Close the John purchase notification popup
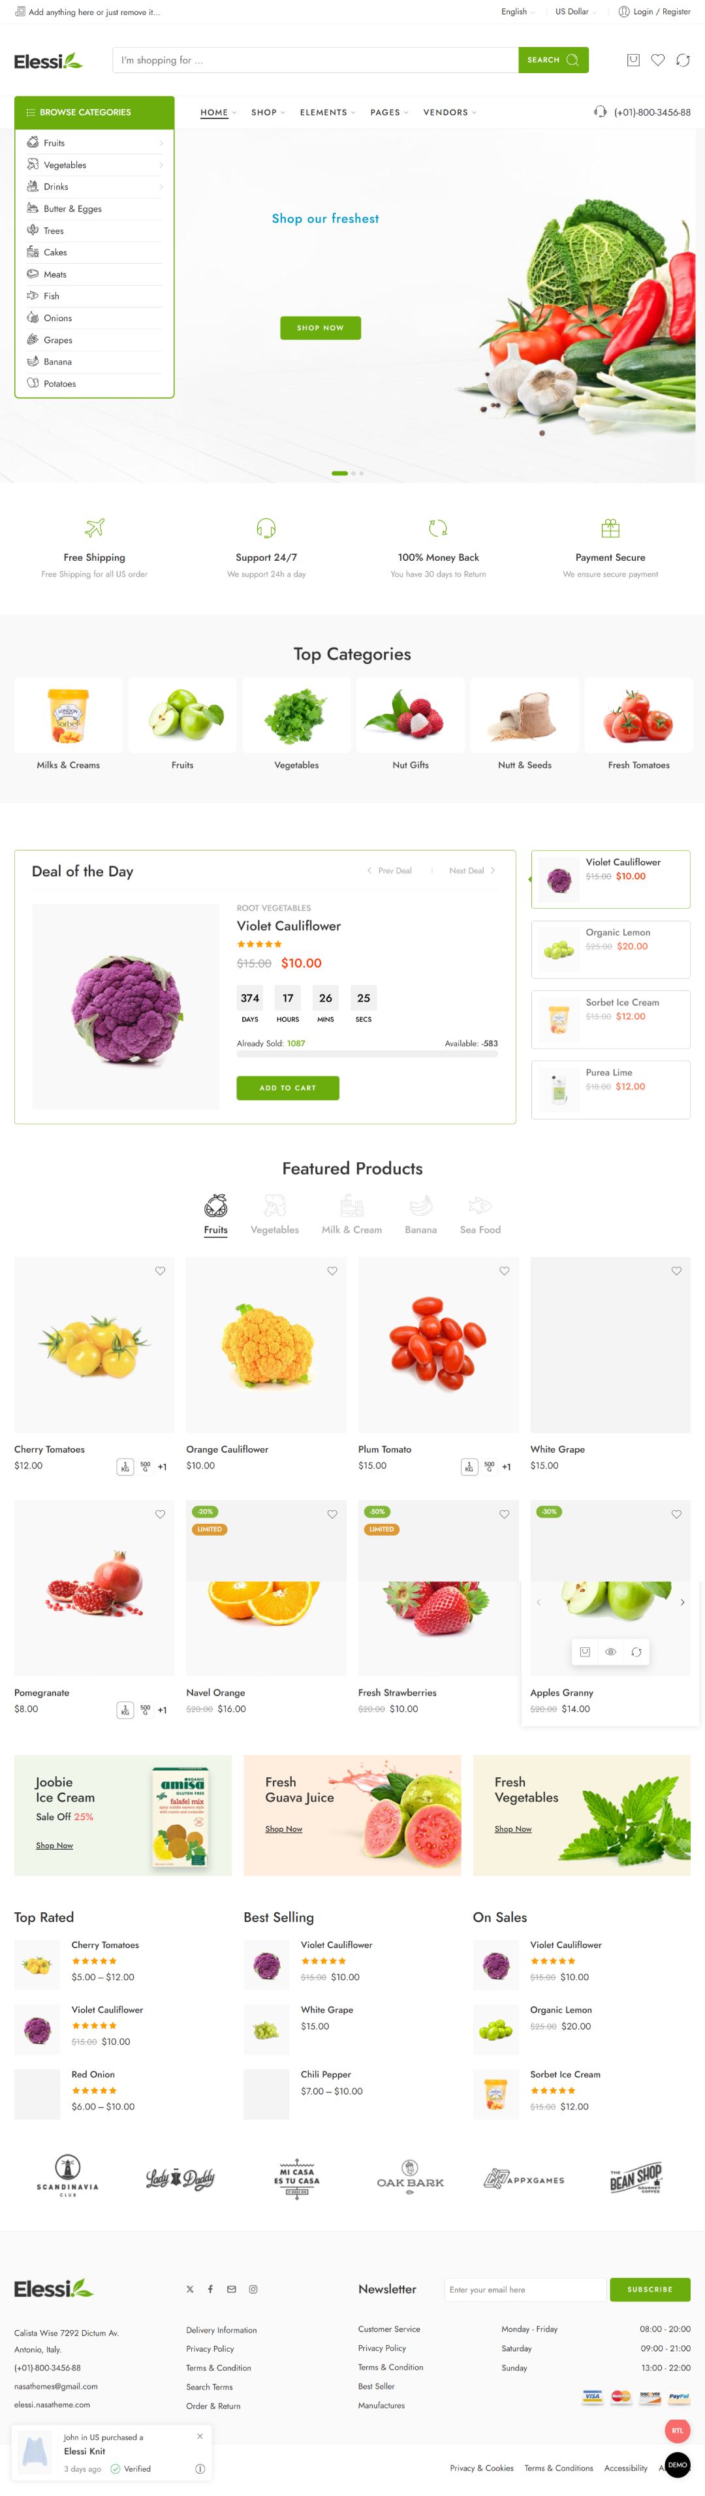705x2496 pixels. pos(200,2435)
